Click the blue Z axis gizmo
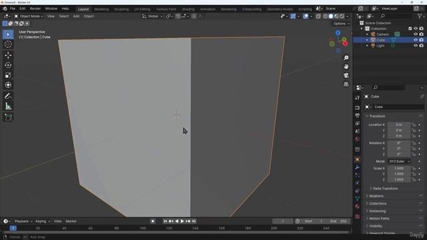The width and height of the screenshot is (427, 240). (x=338, y=33)
